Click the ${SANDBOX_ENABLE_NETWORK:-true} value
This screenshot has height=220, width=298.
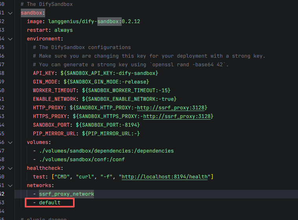click(x=129, y=99)
